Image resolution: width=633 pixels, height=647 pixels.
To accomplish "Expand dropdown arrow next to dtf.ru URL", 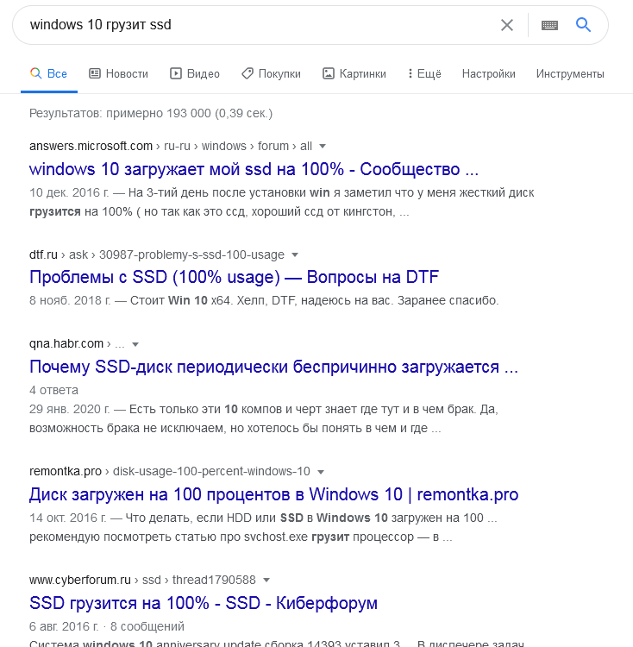I will (295, 254).
